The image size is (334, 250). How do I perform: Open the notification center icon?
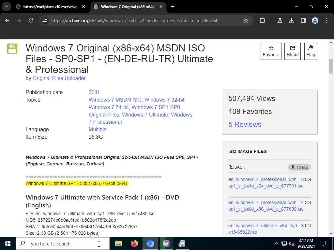(x=323, y=243)
